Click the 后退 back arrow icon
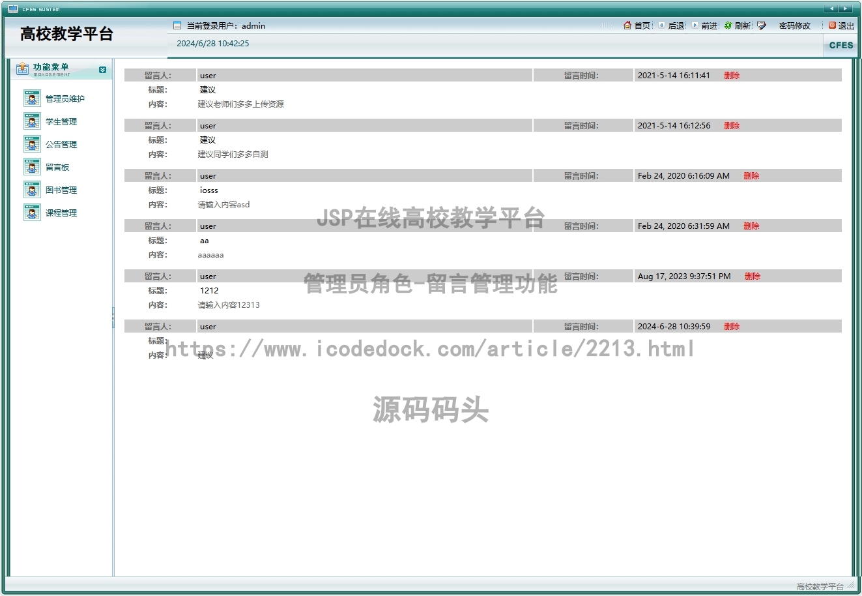The width and height of the screenshot is (862, 596). [x=661, y=25]
